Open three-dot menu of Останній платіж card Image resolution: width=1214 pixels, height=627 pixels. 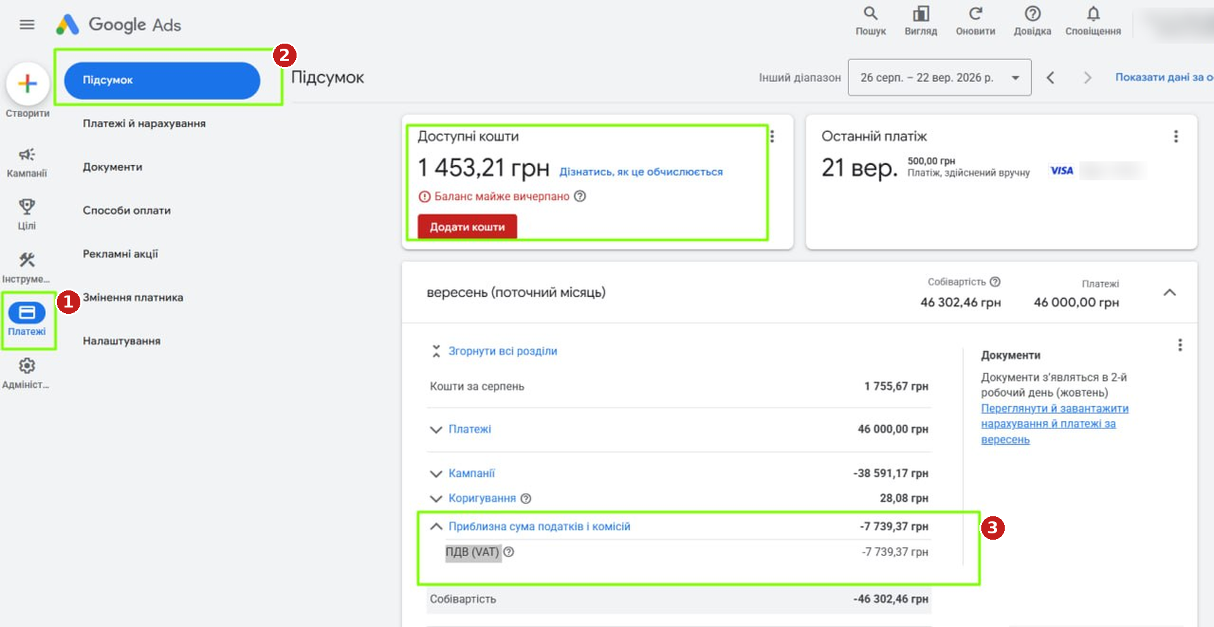click(x=1176, y=136)
